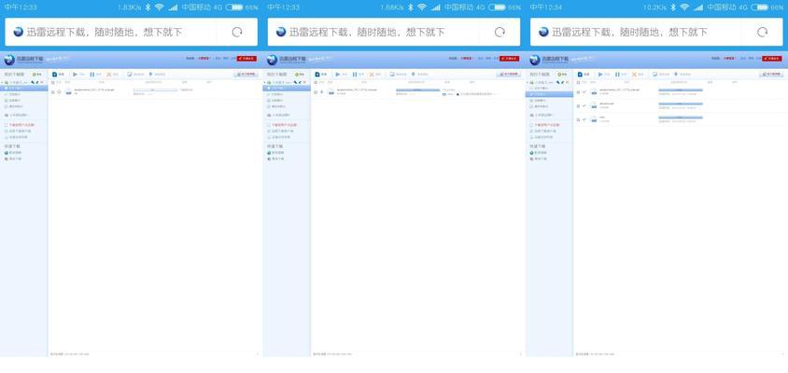Open the third task's file icon in the 12:34 screenshot
The width and height of the screenshot is (788, 373).
click(x=594, y=119)
